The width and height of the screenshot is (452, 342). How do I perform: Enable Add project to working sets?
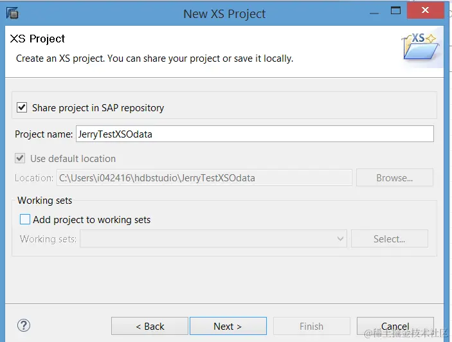(x=25, y=219)
